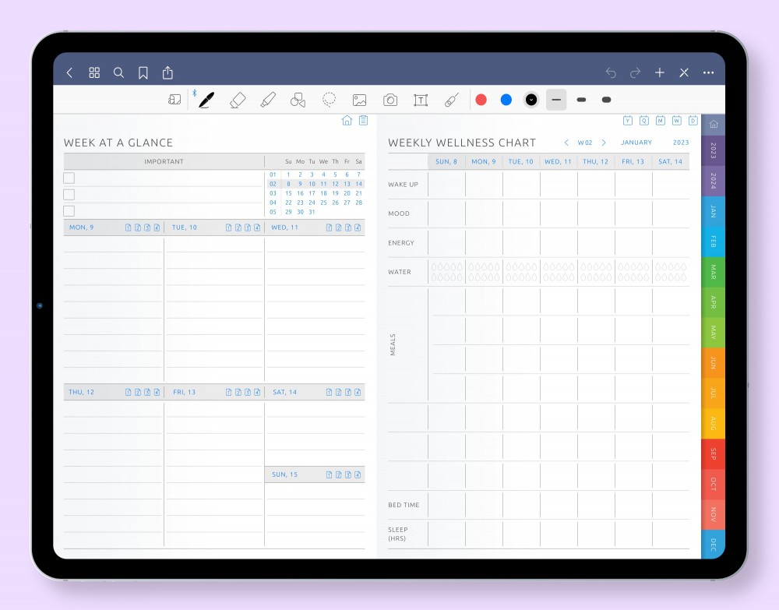Jump to the JUN month tab
Screen dimensions: 779x610
pyautogui.click(x=714, y=362)
